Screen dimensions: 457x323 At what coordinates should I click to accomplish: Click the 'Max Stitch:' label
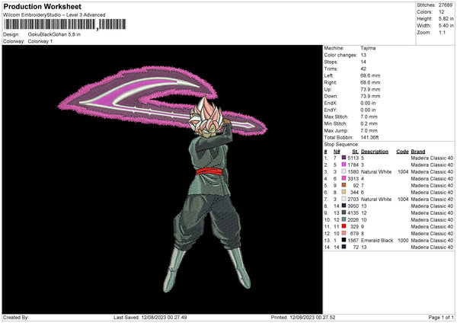[x=336, y=117]
